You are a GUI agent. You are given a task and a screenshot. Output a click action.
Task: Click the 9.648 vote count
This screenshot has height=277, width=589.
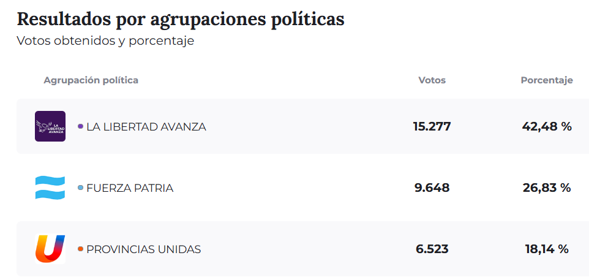tap(432, 188)
